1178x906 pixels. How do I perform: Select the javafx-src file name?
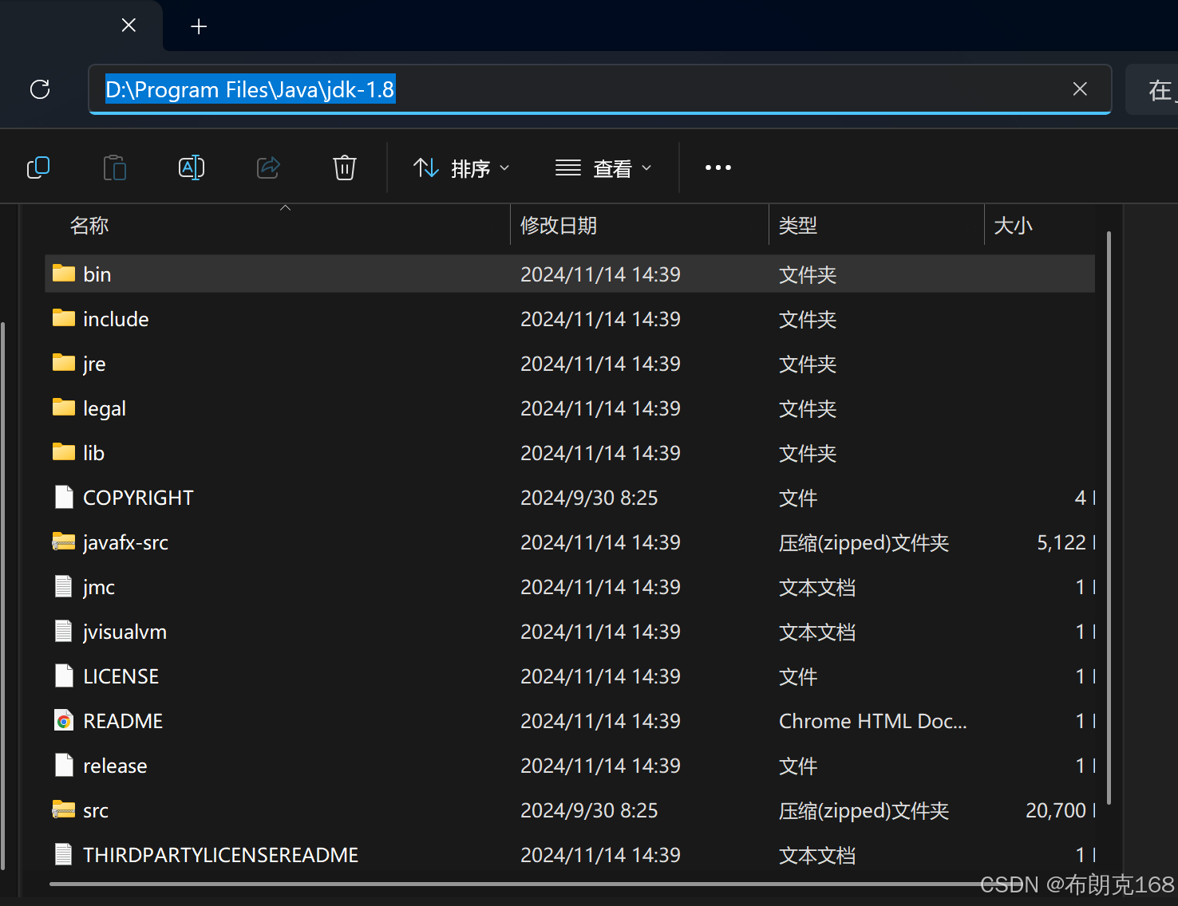(x=125, y=542)
